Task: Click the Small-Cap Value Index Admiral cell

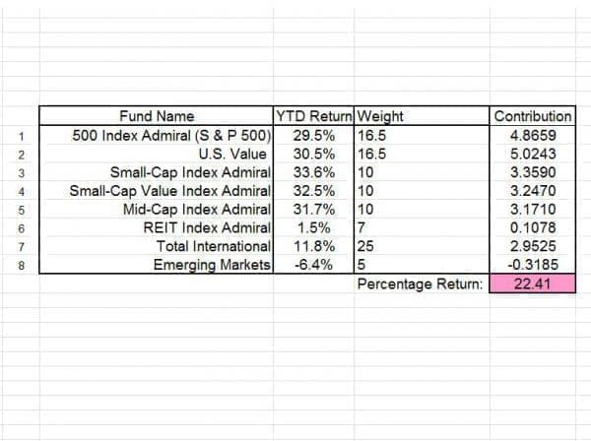Action: [x=169, y=191]
